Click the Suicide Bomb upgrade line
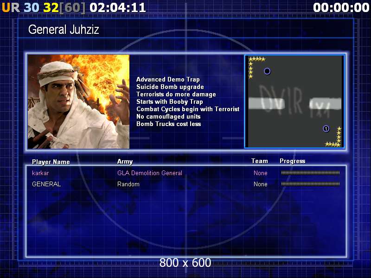The width and height of the screenshot is (371, 278). [170, 87]
